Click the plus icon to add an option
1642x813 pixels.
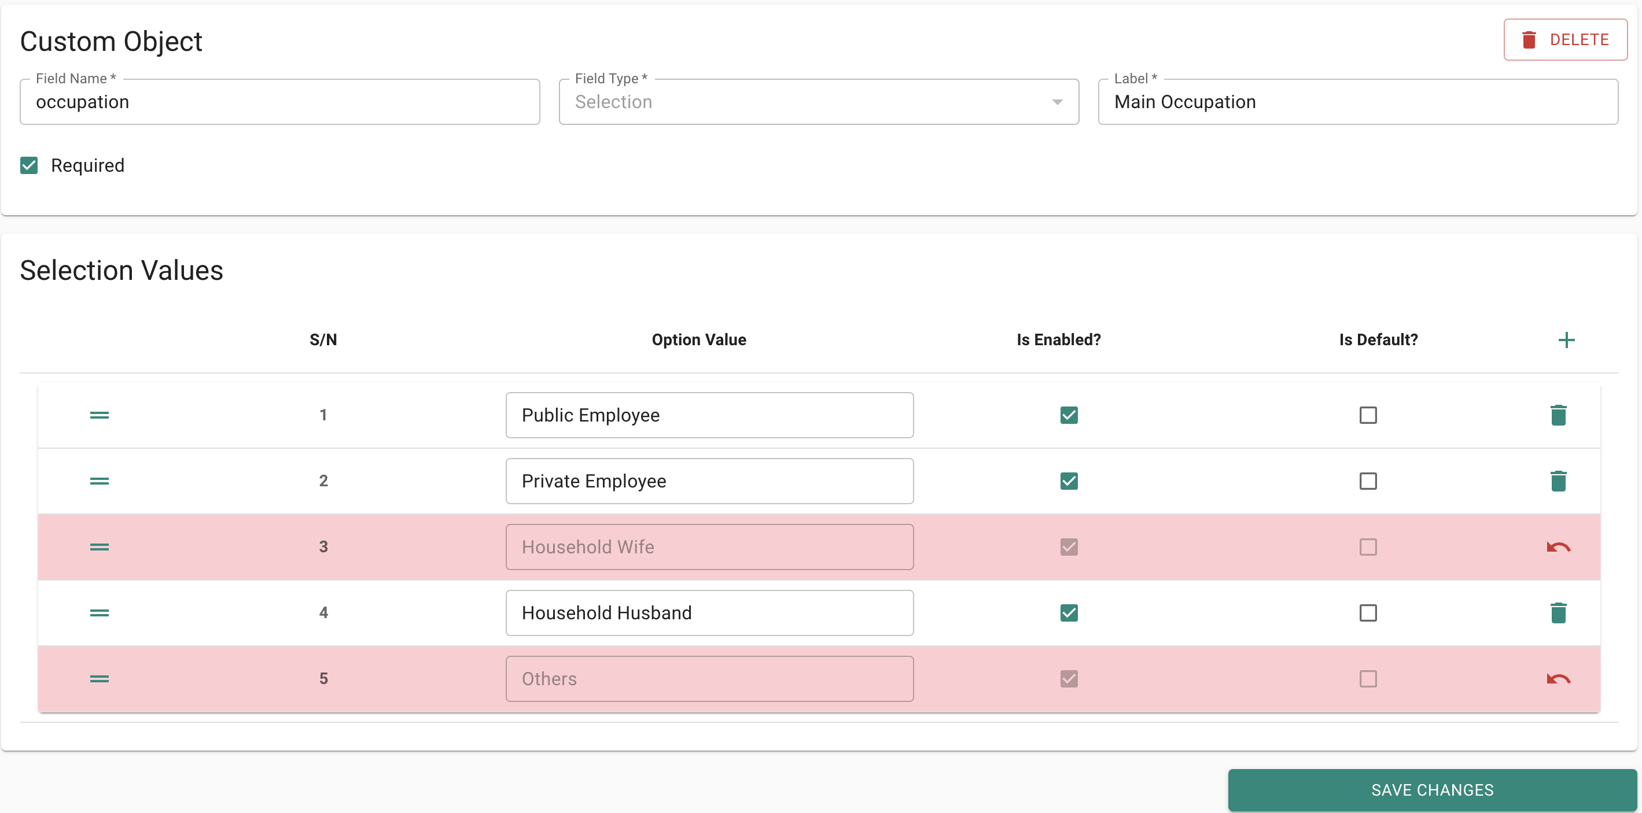tap(1566, 339)
